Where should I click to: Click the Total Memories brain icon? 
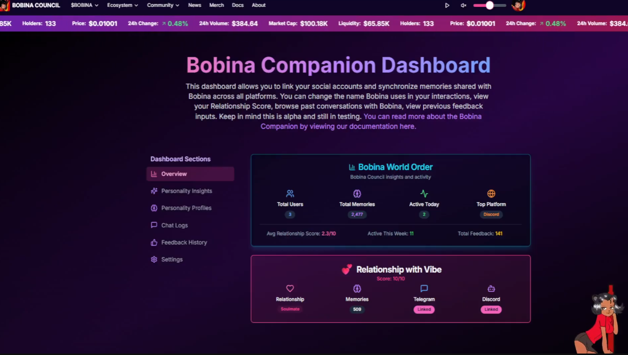357,194
